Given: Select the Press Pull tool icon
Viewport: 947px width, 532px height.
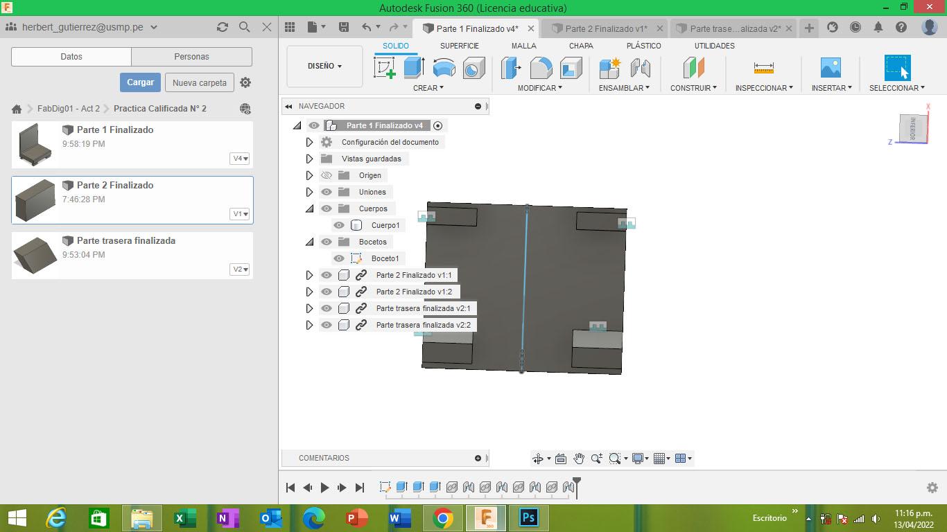Looking at the screenshot, I should pos(511,68).
